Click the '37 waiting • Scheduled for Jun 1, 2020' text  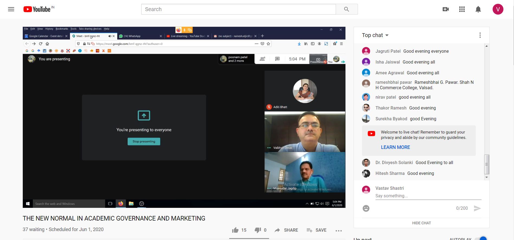pos(63,229)
